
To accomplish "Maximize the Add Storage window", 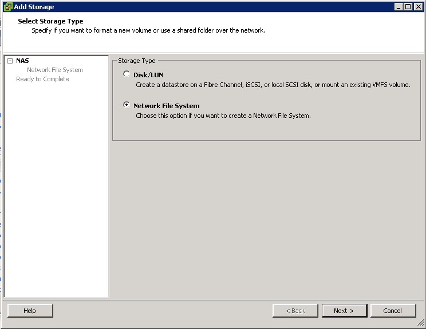I will [x=408, y=6].
